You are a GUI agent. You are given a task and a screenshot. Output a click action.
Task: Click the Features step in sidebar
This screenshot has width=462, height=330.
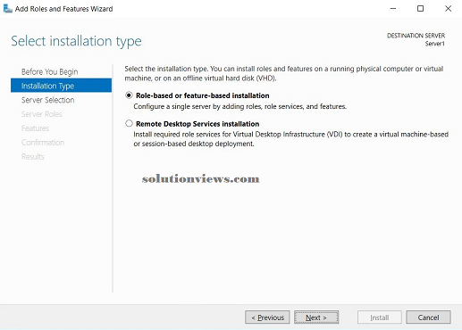click(35, 128)
